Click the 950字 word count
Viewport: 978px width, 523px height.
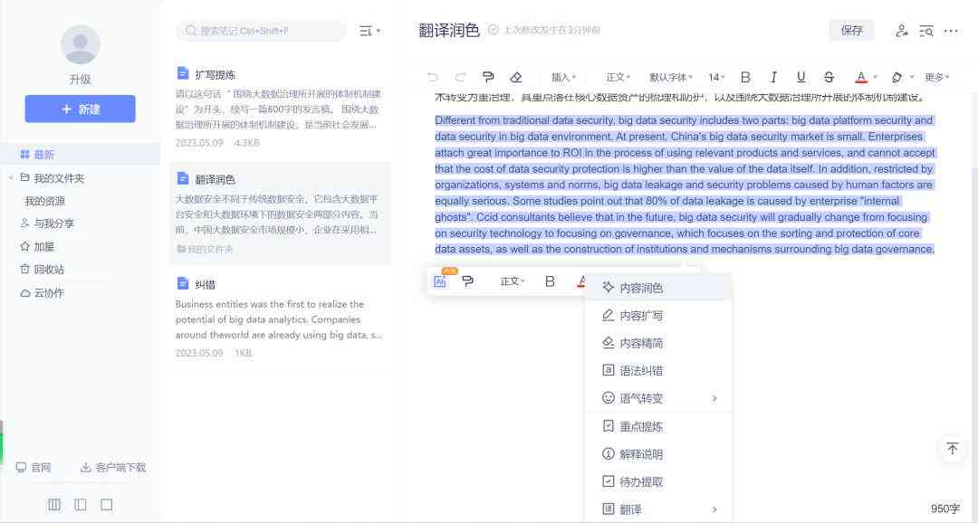coord(944,509)
